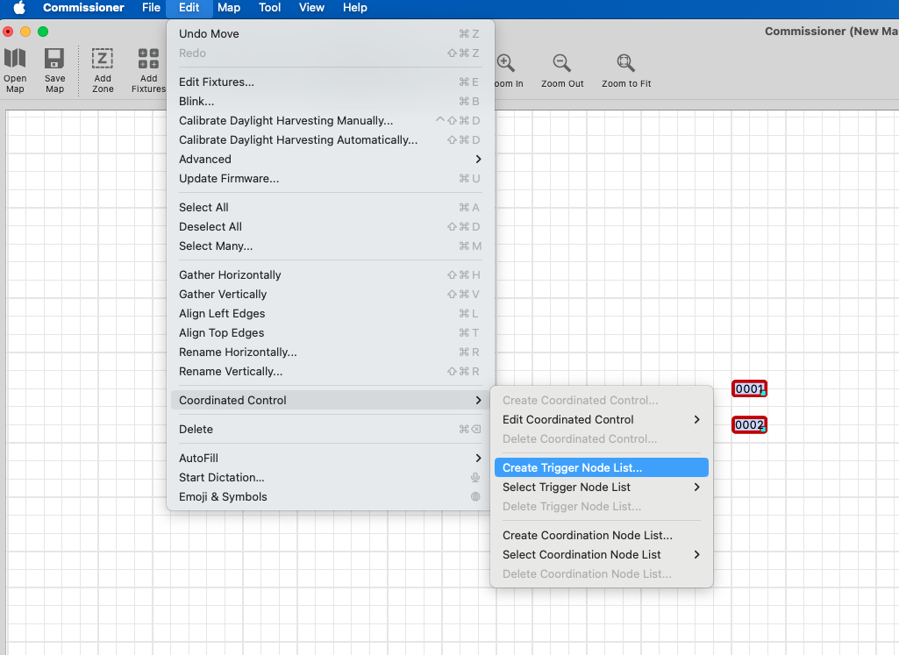This screenshot has height=655, width=899.
Task: Click the Zoom Out magnifier icon
Action: pos(562,64)
